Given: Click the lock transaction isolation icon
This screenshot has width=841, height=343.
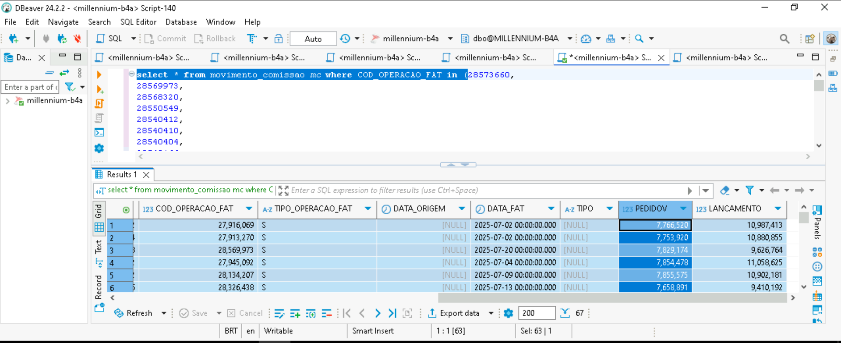Looking at the screenshot, I should pos(279,39).
